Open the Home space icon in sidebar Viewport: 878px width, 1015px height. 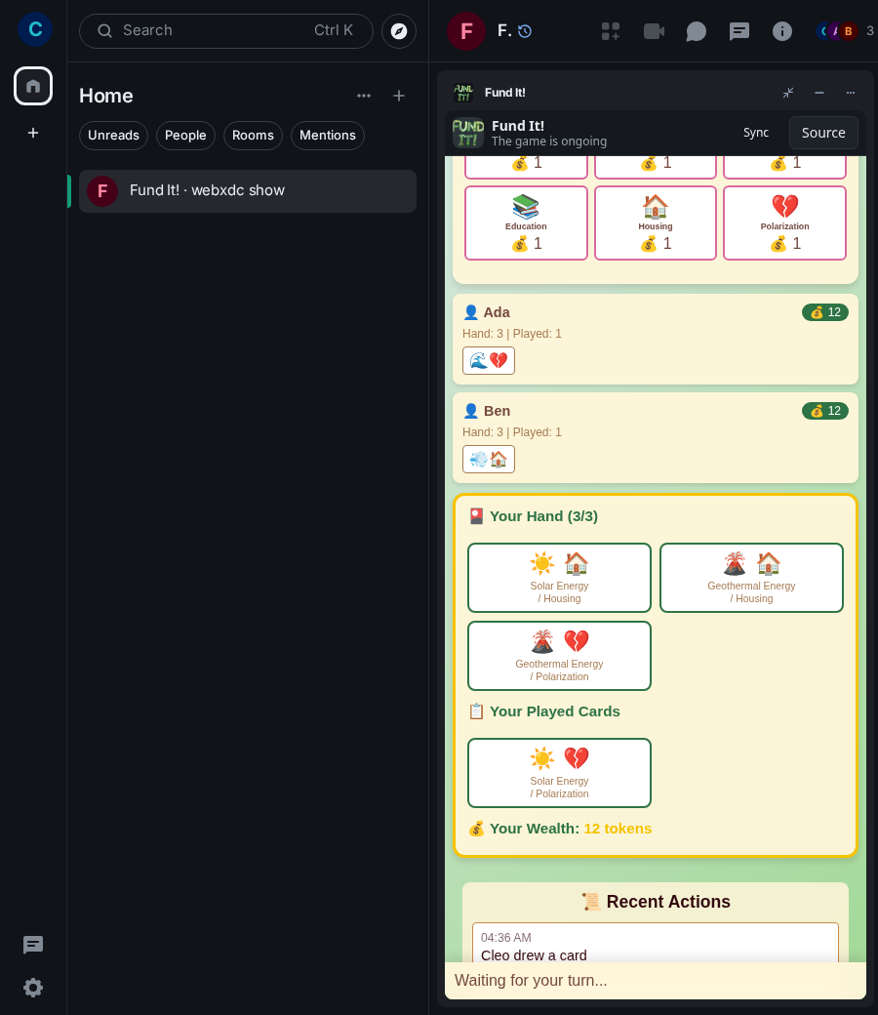tap(33, 86)
